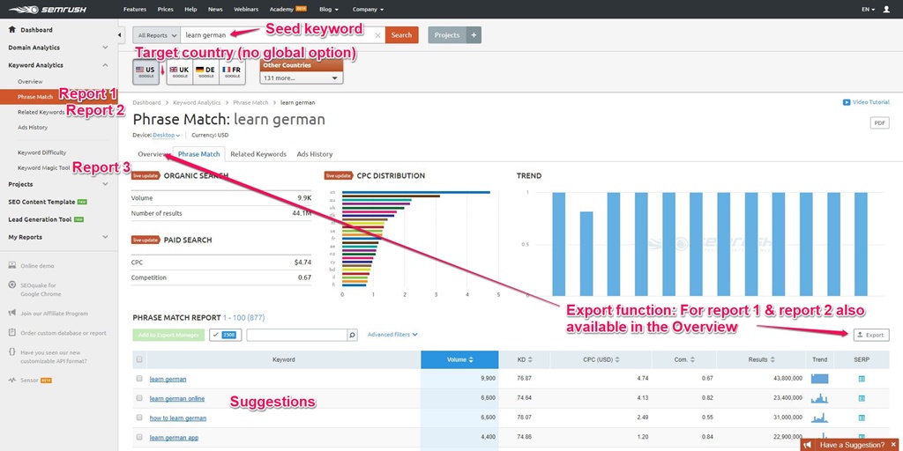Image resolution: width=903 pixels, height=451 pixels.
Task: Select the DE Google database flag
Action: tap(205, 72)
